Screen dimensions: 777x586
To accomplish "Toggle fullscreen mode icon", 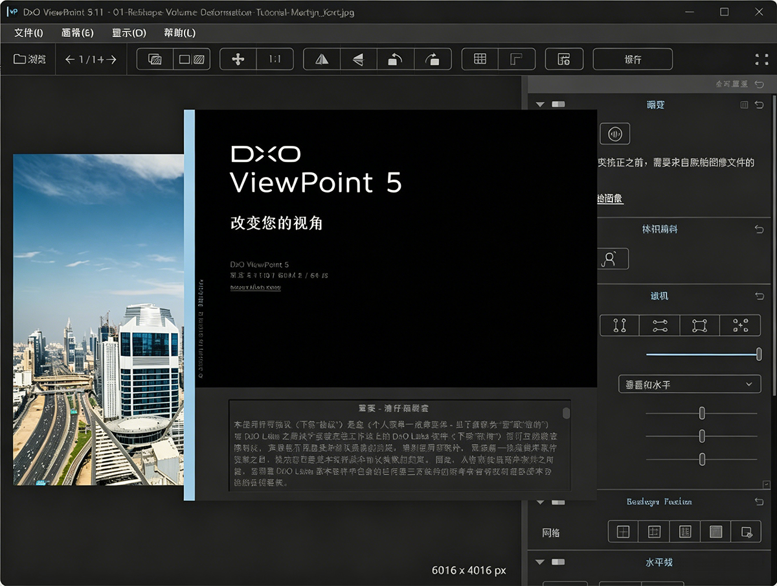I will 761,60.
